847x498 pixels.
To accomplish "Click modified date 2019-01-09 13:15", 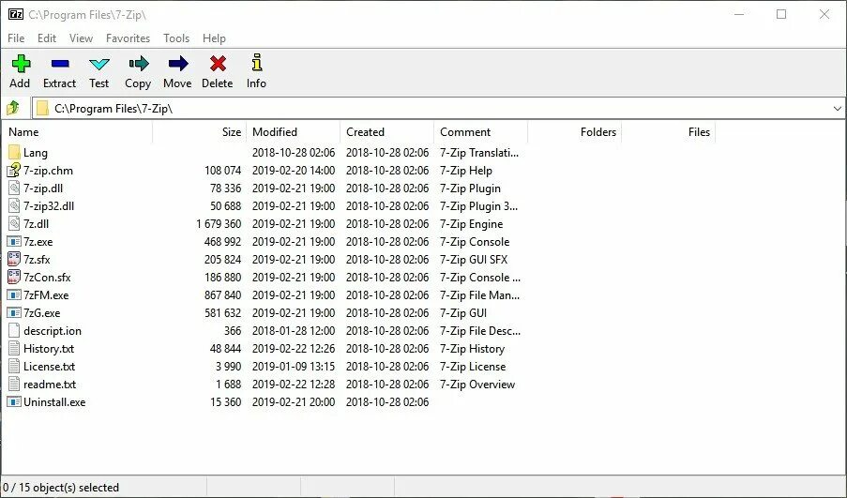I will click(294, 367).
